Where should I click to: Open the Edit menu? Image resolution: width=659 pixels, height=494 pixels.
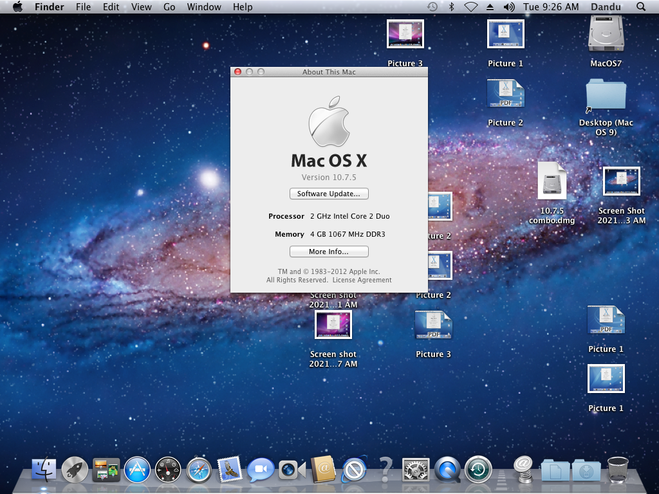click(111, 6)
